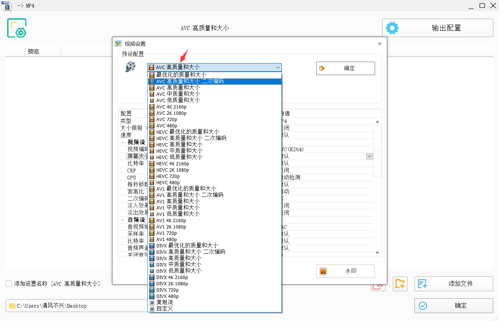Enable the 添加设置名称 checkbox
The height and width of the screenshot is (321, 499).
(x=9, y=284)
